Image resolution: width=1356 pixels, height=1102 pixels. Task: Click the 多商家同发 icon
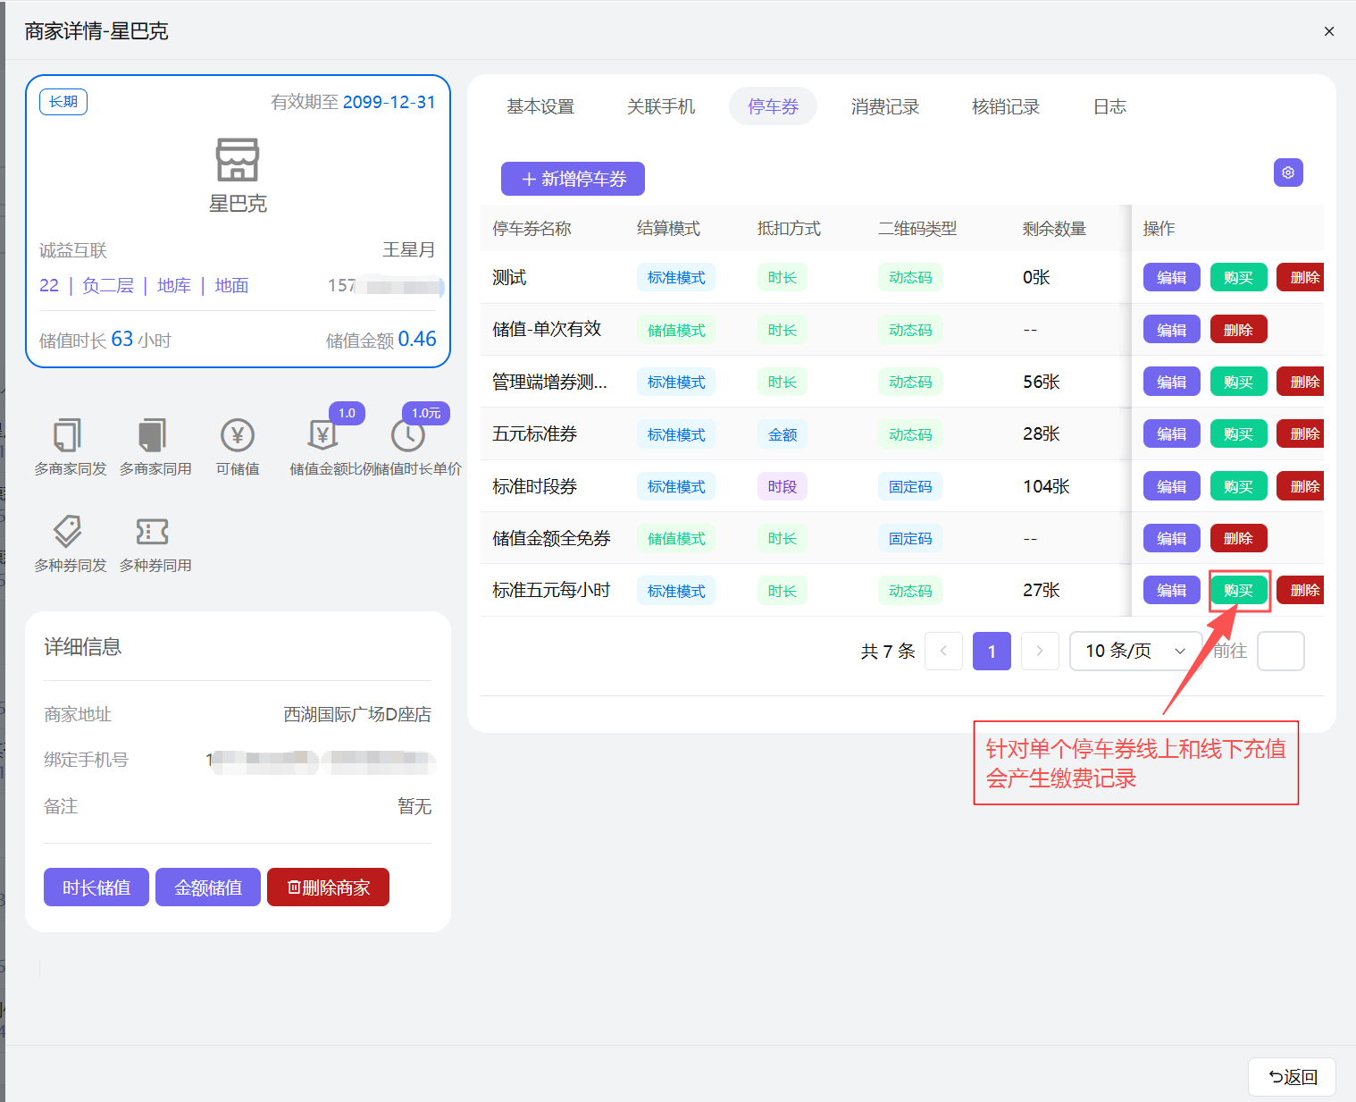point(68,436)
